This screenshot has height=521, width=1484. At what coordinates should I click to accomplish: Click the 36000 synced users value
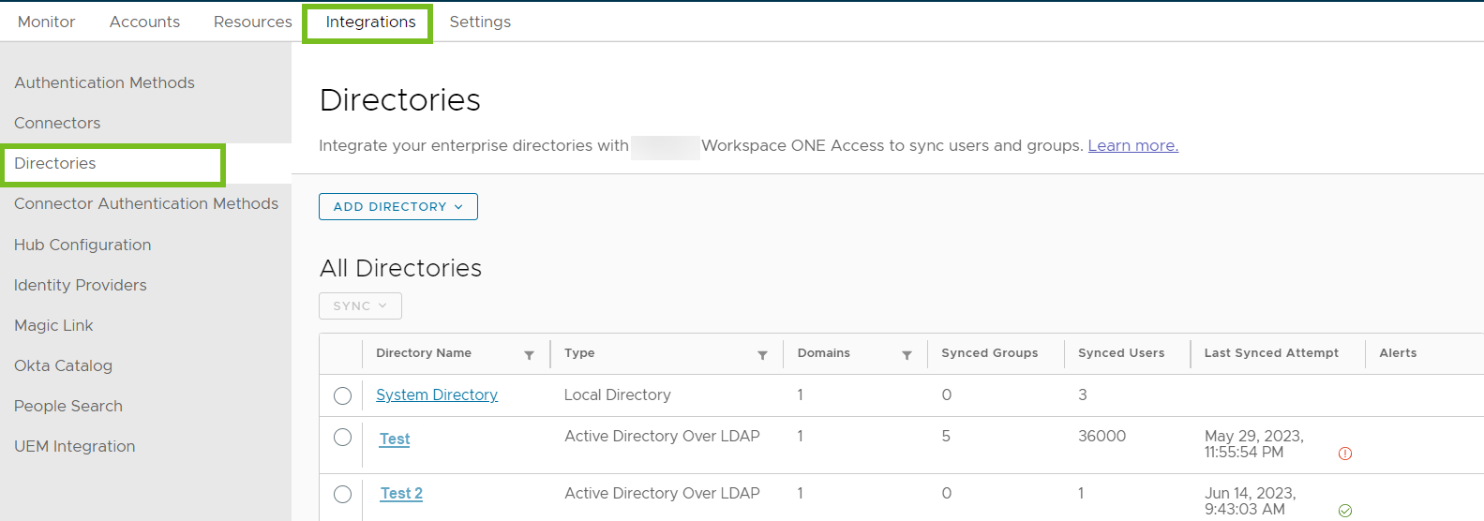tap(1102, 436)
